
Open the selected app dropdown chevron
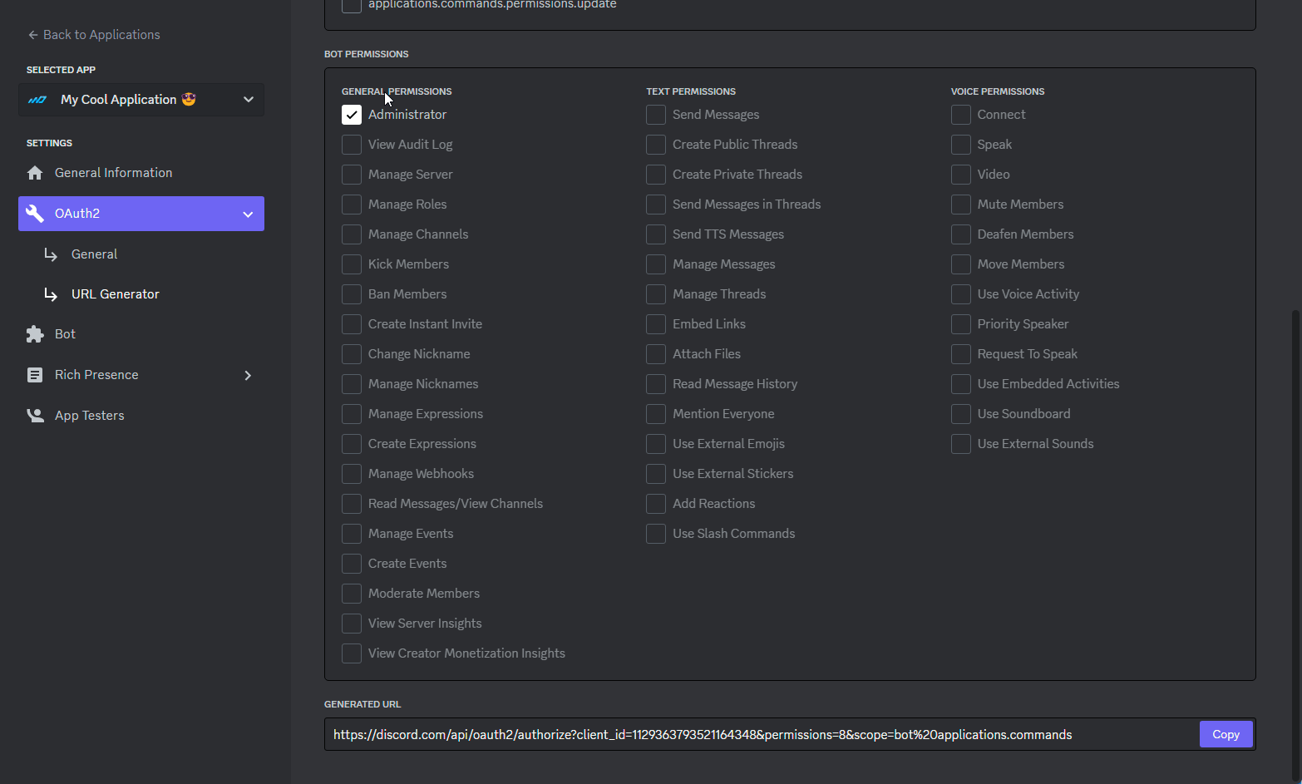tap(249, 100)
